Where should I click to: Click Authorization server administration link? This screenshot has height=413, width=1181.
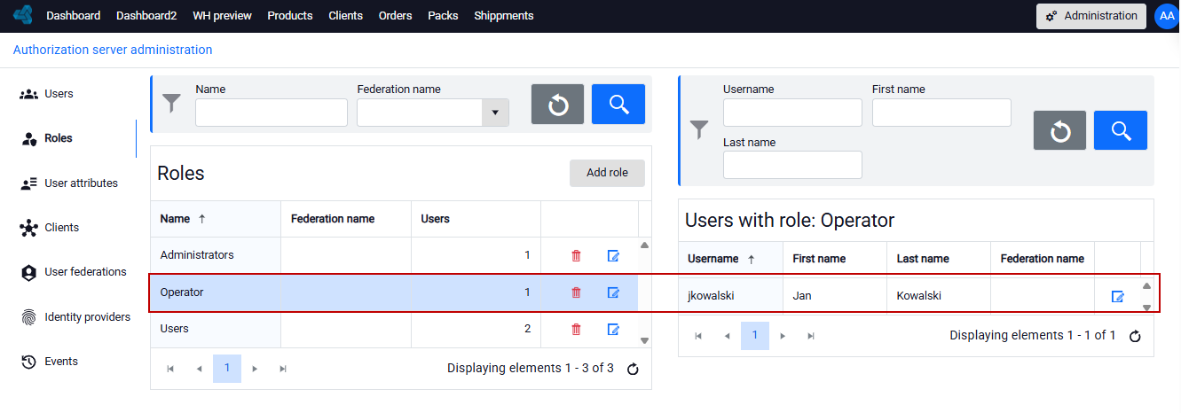point(113,50)
